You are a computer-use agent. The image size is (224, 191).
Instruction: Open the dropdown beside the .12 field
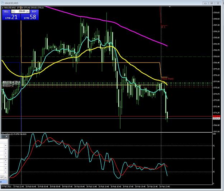5,177
